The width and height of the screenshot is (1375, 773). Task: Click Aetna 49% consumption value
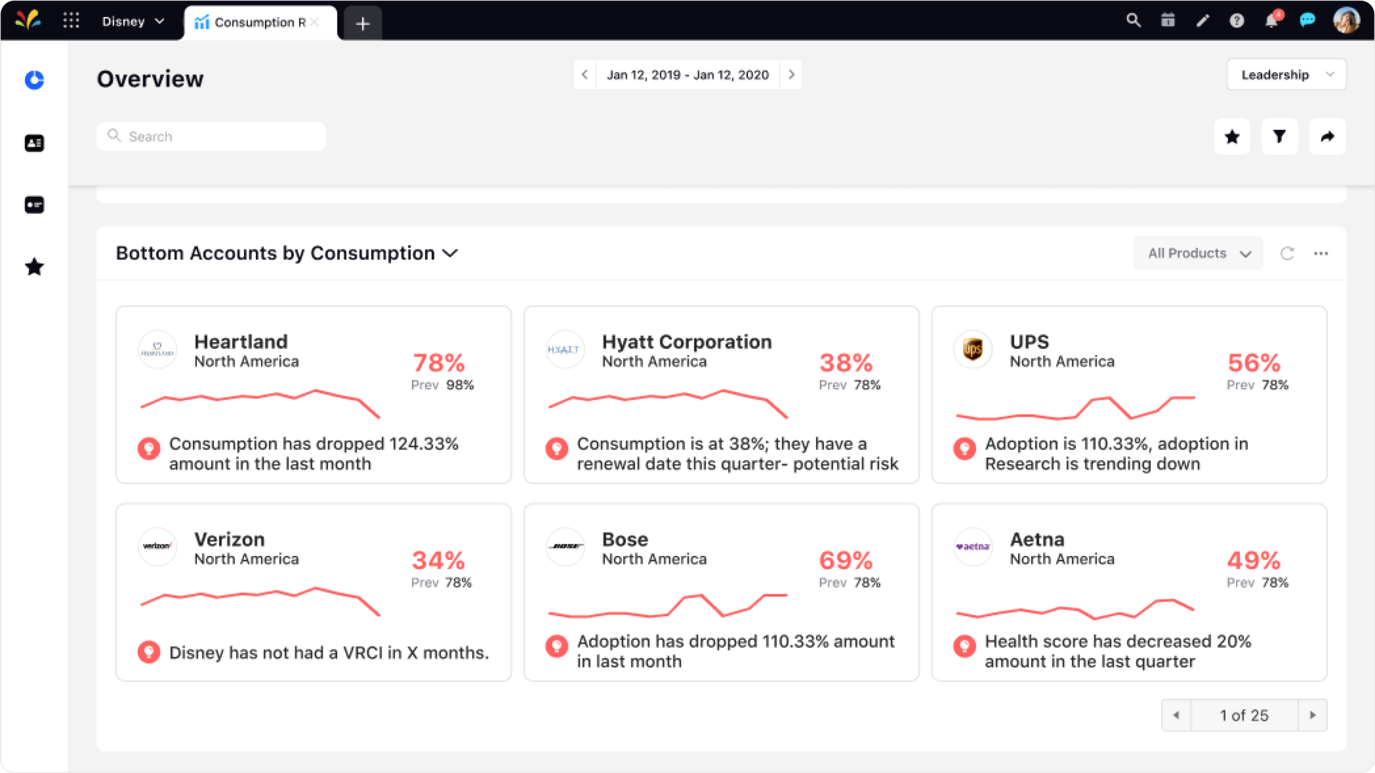(1254, 561)
